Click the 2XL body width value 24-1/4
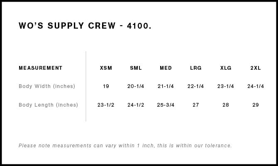The width and height of the screenshot is (278, 166). 256,86
